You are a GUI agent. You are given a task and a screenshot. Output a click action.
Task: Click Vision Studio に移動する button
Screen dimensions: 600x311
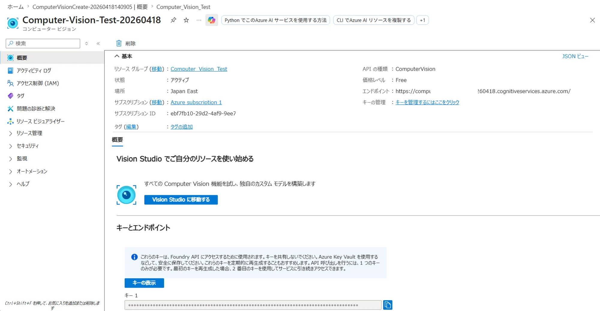pos(181,200)
